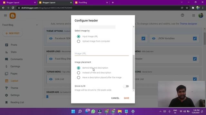
Task: Open the Chrome three-dot menu
Action: (203, 8)
